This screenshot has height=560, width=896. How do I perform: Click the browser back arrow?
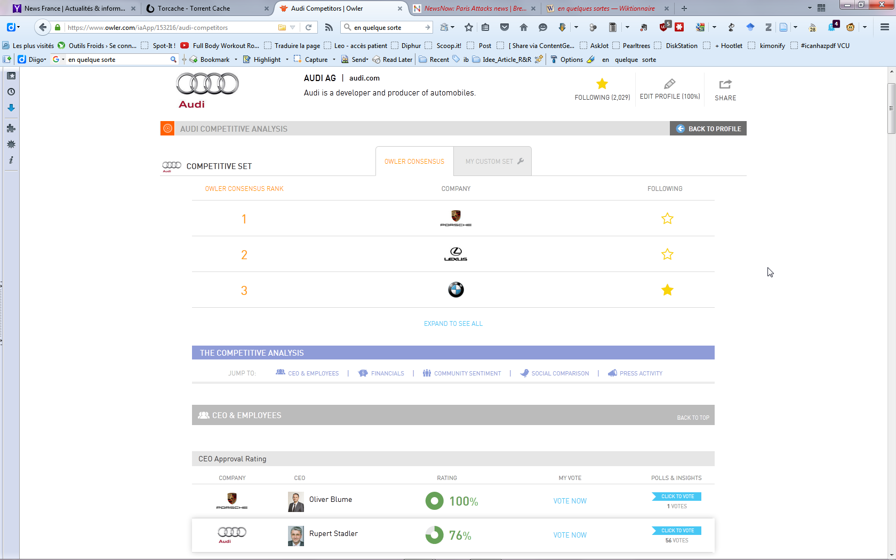tap(43, 27)
